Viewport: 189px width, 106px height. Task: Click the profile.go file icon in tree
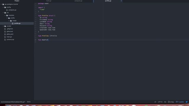13,24
